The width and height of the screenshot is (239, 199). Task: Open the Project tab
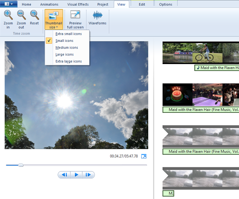tap(103, 5)
